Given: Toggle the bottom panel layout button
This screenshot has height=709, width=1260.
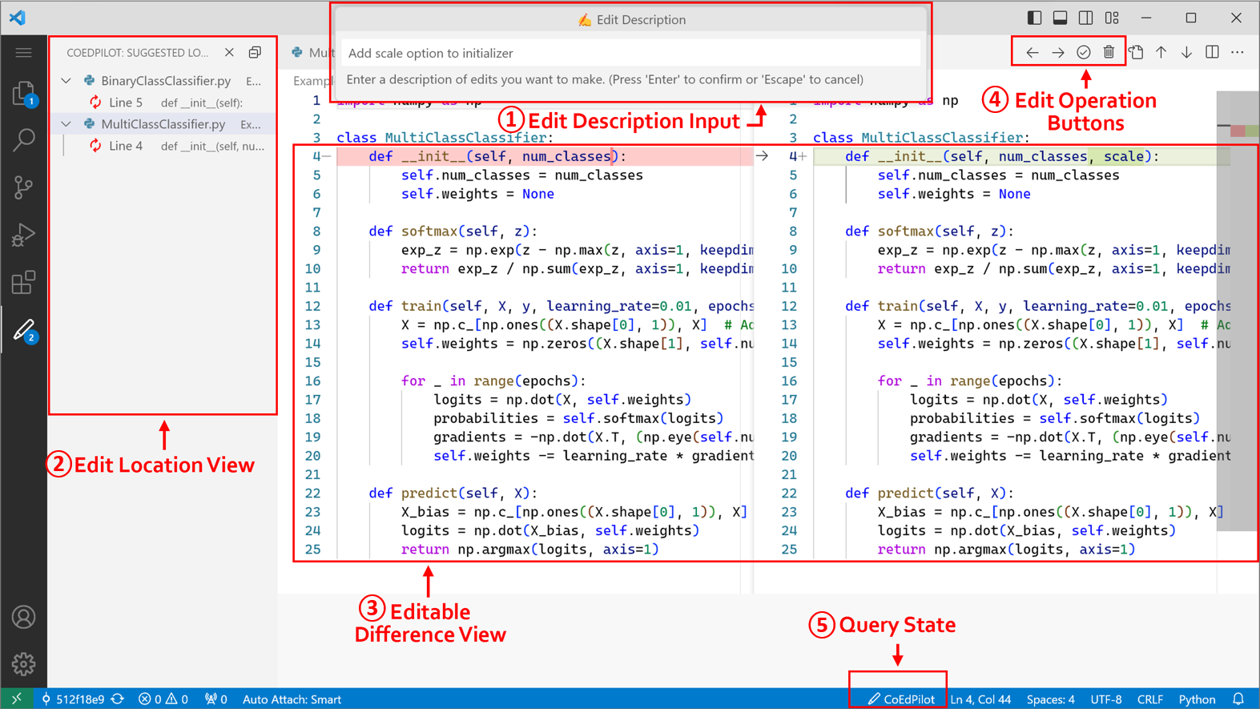Looking at the screenshot, I should [1061, 18].
